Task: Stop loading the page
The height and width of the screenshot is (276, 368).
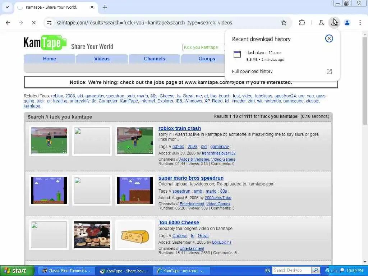Action: pos(33,23)
